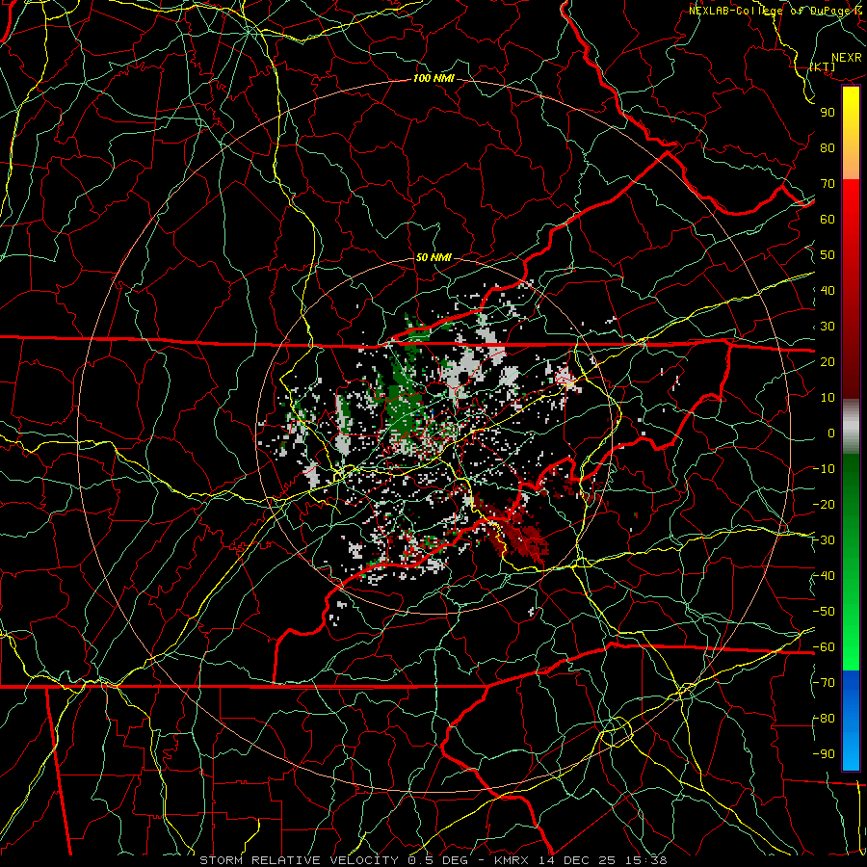Click the gray zero-velocity segment of color bar
Image resolution: width=867 pixels, height=867 pixels.
(851, 427)
